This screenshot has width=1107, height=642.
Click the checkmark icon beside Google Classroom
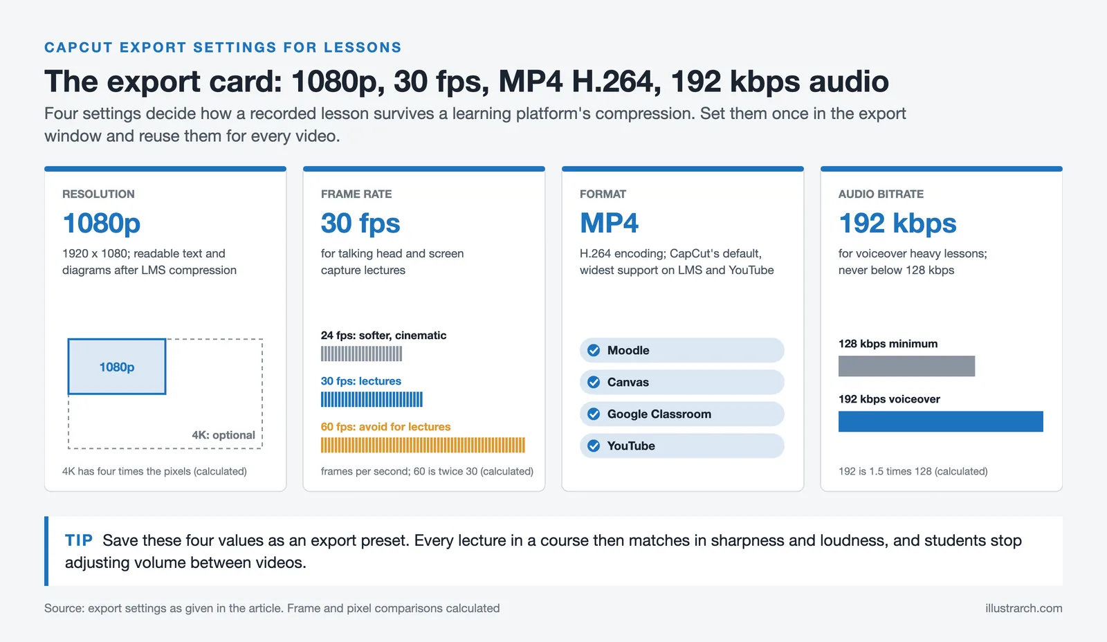[x=594, y=414]
